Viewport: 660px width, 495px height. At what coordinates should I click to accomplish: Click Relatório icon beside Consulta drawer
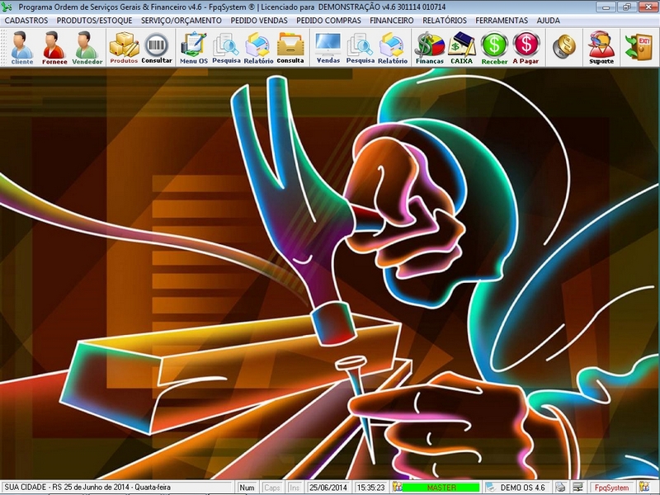(258, 47)
